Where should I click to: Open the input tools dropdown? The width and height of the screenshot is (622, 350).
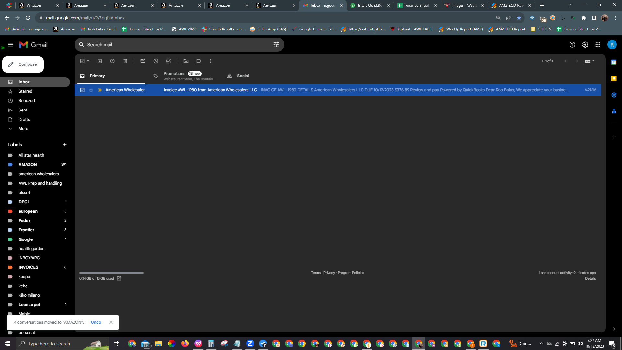click(590, 61)
